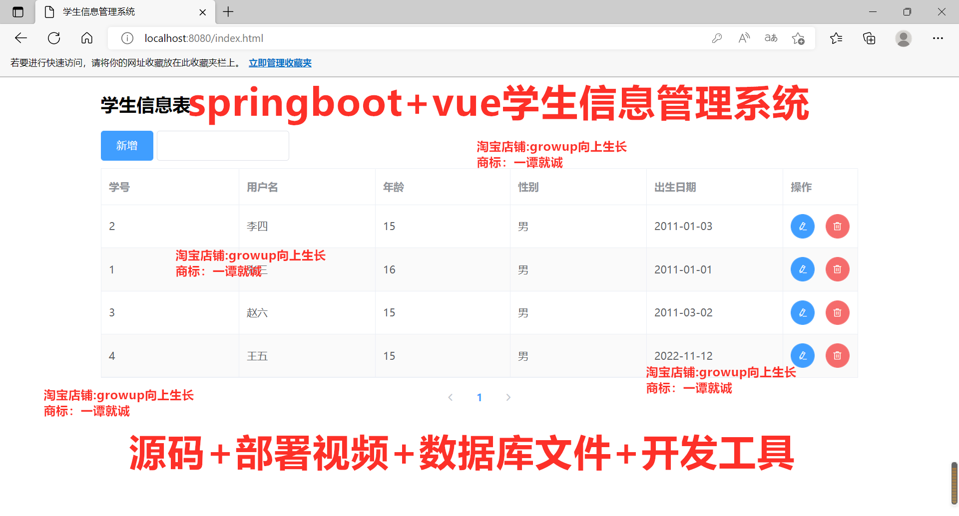Delete the student with ID 1
Image resolution: width=959 pixels, height=516 pixels.
838,269
